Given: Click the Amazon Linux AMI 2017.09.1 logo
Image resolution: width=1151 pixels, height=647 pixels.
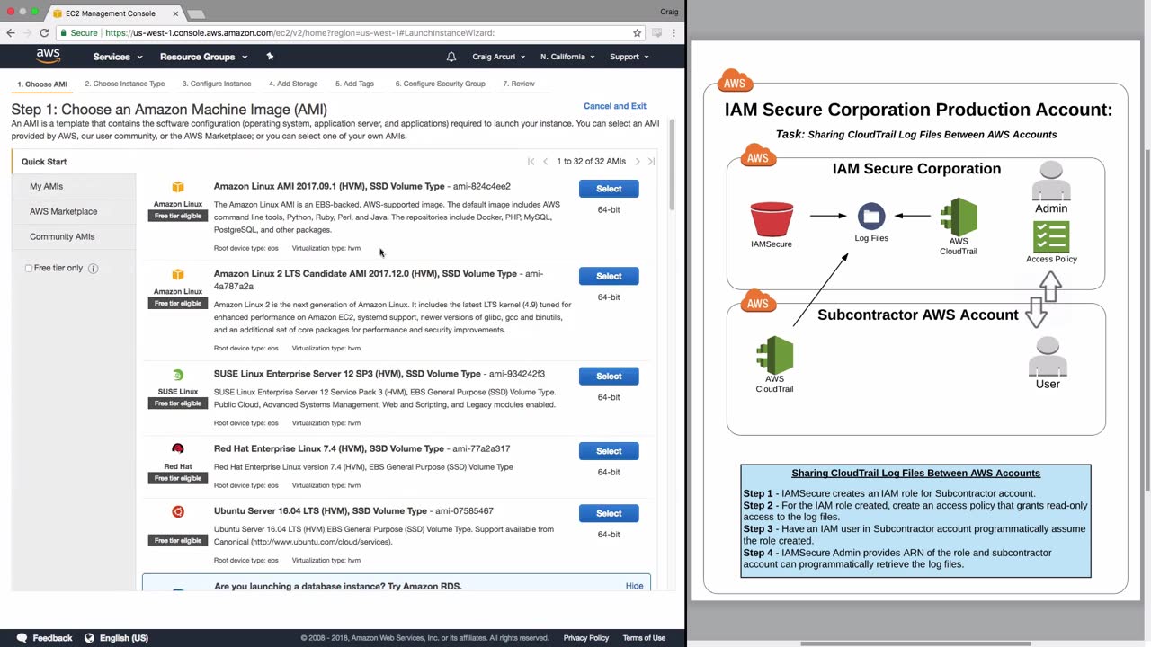Looking at the screenshot, I should [178, 187].
